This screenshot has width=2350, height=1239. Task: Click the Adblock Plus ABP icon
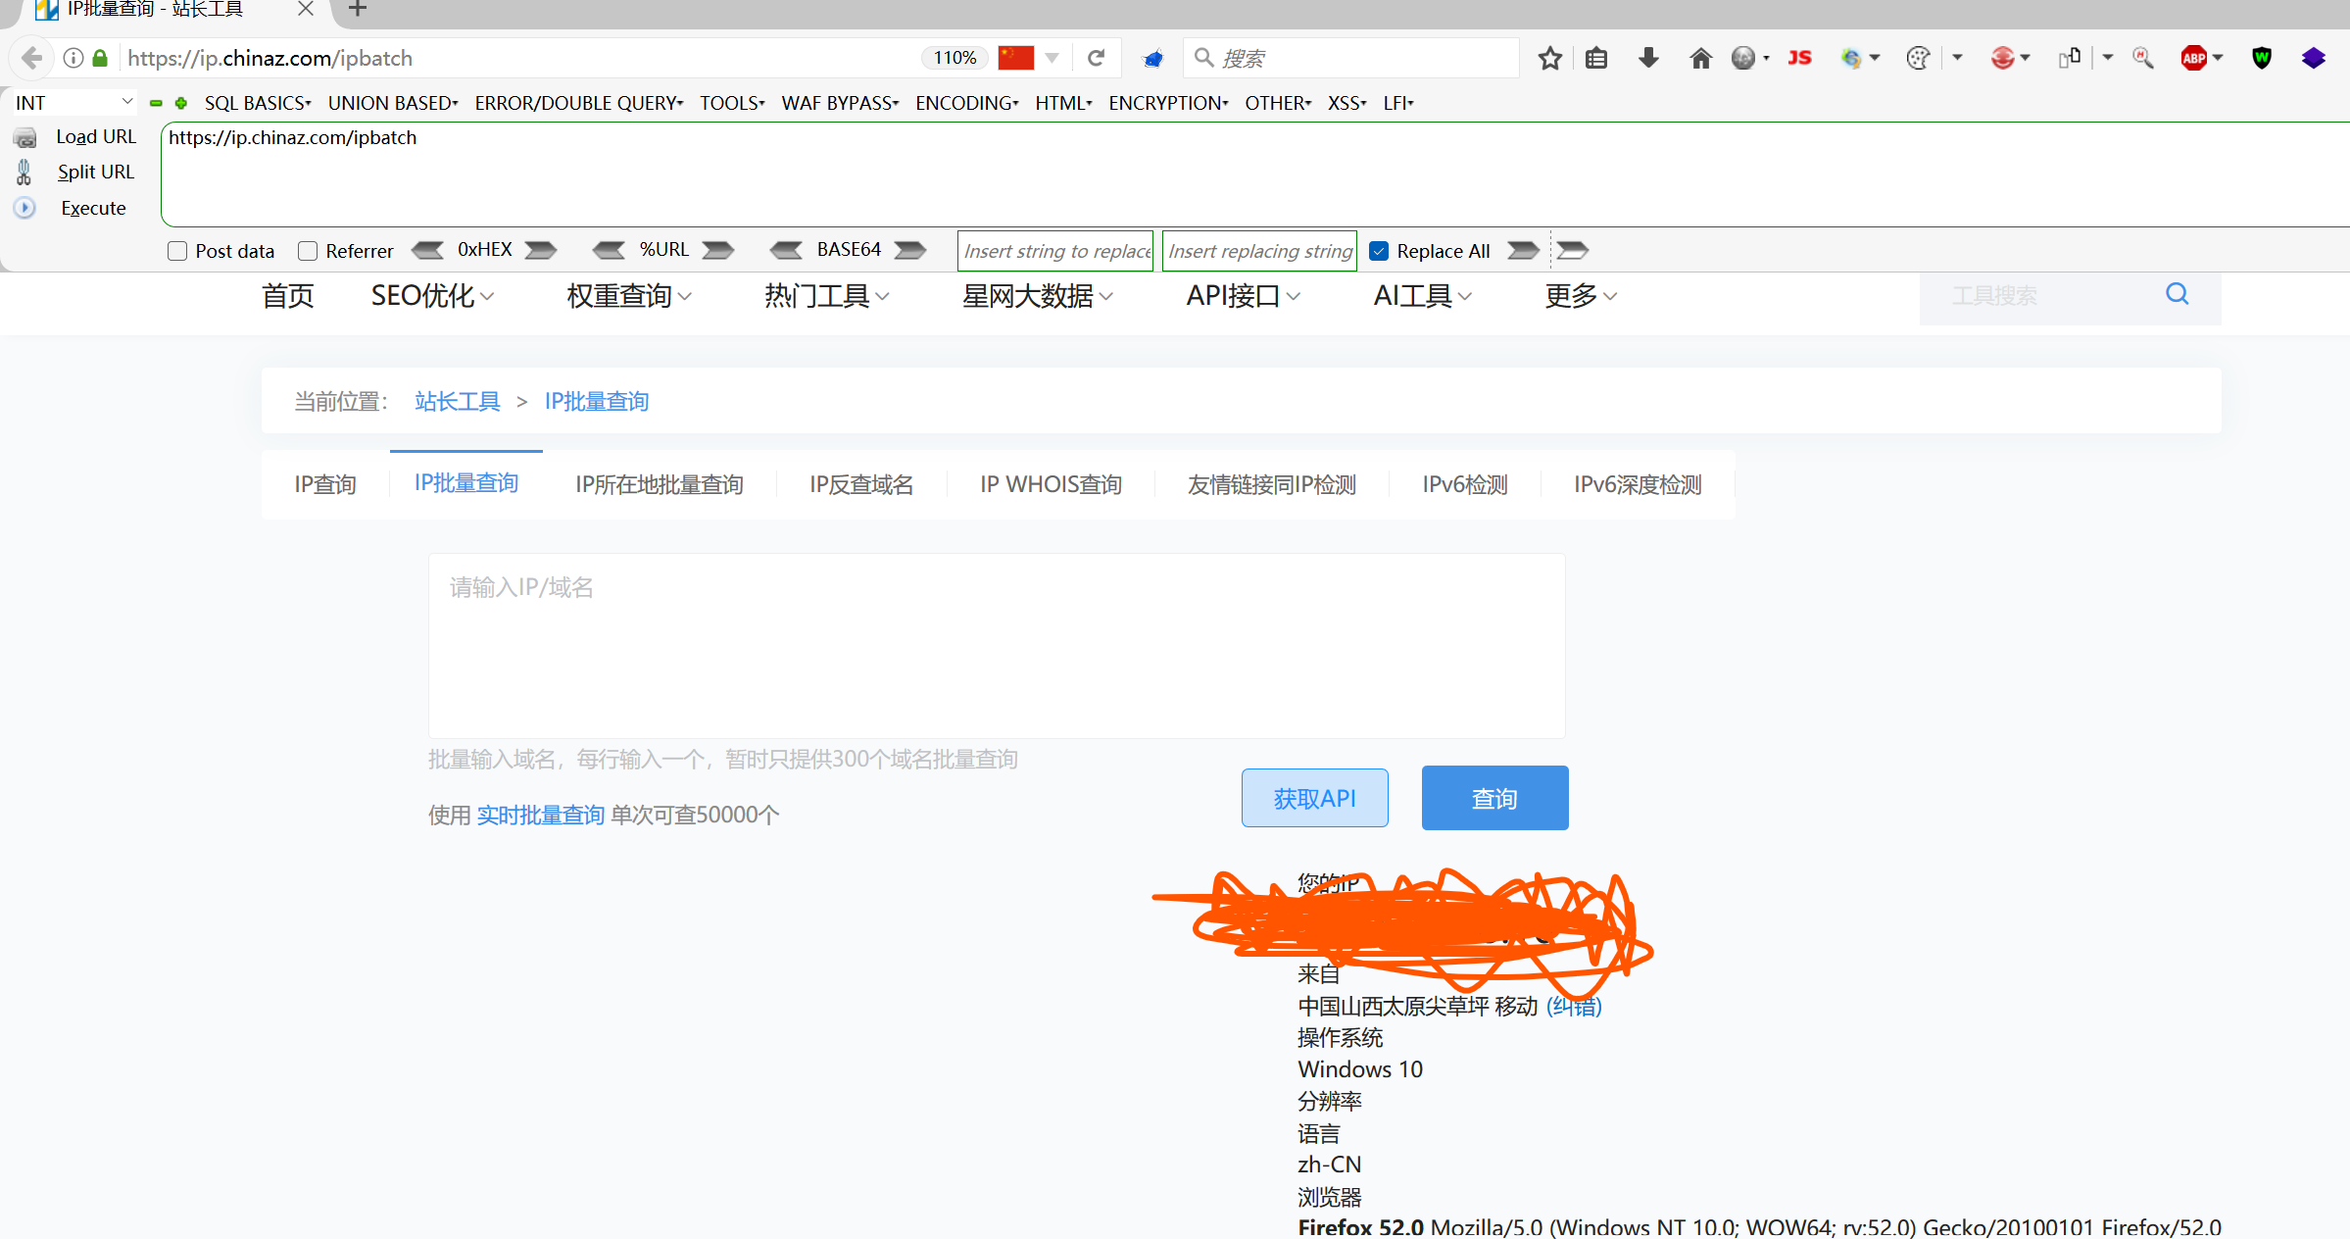click(2194, 59)
